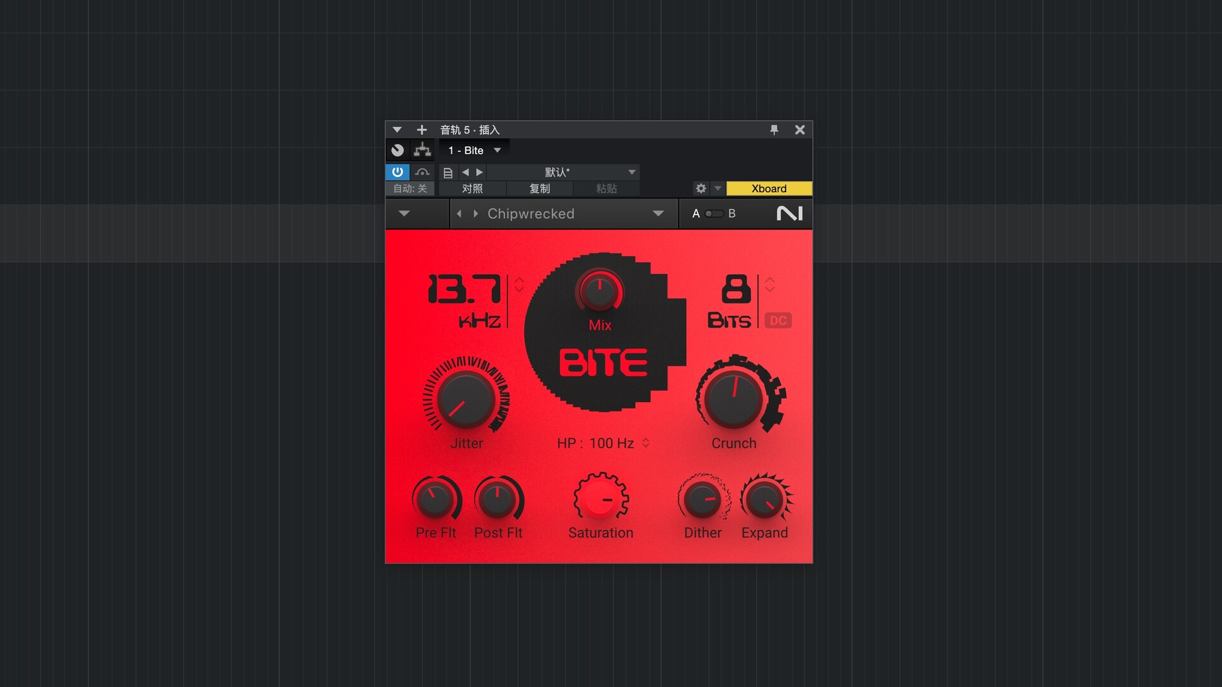Enable the DC toggle next to Bits
Image resolution: width=1222 pixels, height=687 pixels.
(x=780, y=321)
